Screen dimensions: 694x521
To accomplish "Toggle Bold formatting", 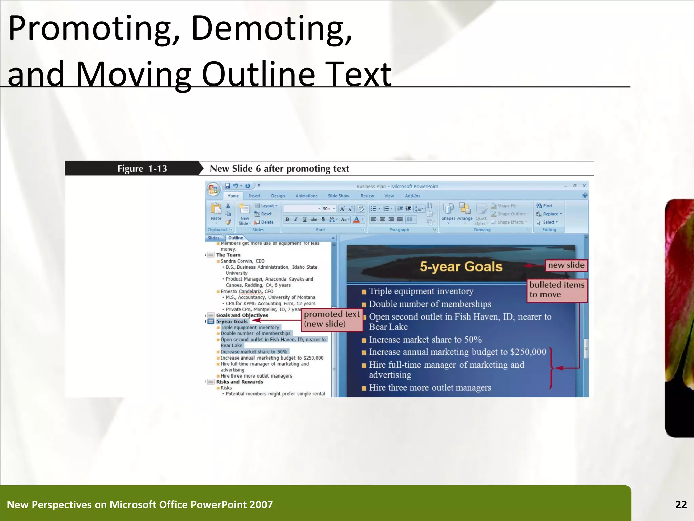I will pos(287,219).
